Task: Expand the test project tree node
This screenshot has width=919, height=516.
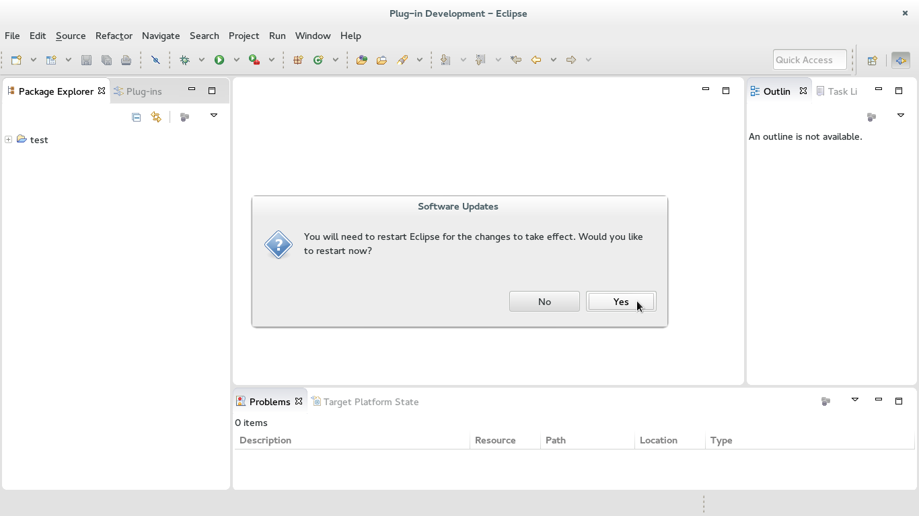Action: coord(8,140)
